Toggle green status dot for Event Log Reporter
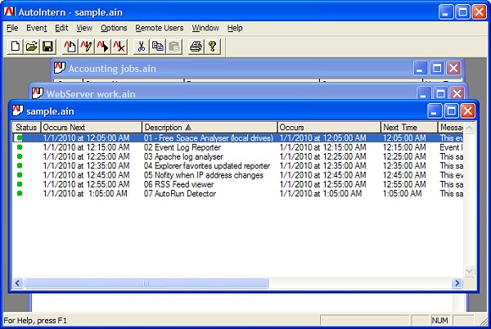Screen dimensions: 491x329 coord(20,147)
